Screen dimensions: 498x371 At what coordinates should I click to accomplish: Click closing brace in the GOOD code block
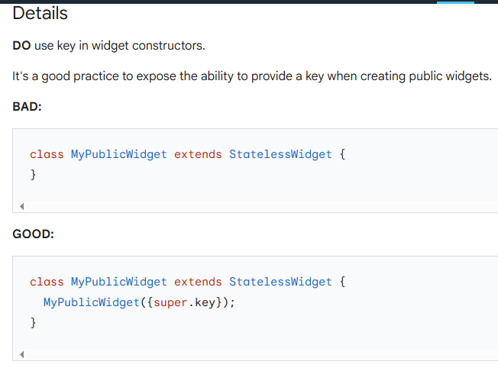click(33, 323)
